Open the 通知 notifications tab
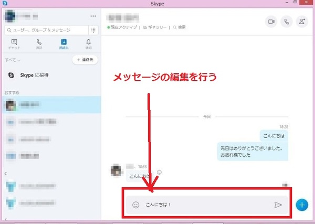Screen dimensions: 315x224 (88, 44)
